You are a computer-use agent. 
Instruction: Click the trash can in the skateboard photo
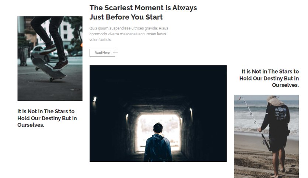click(23, 56)
